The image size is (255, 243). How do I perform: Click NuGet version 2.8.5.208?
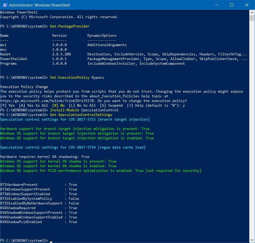(x=61, y=54)
